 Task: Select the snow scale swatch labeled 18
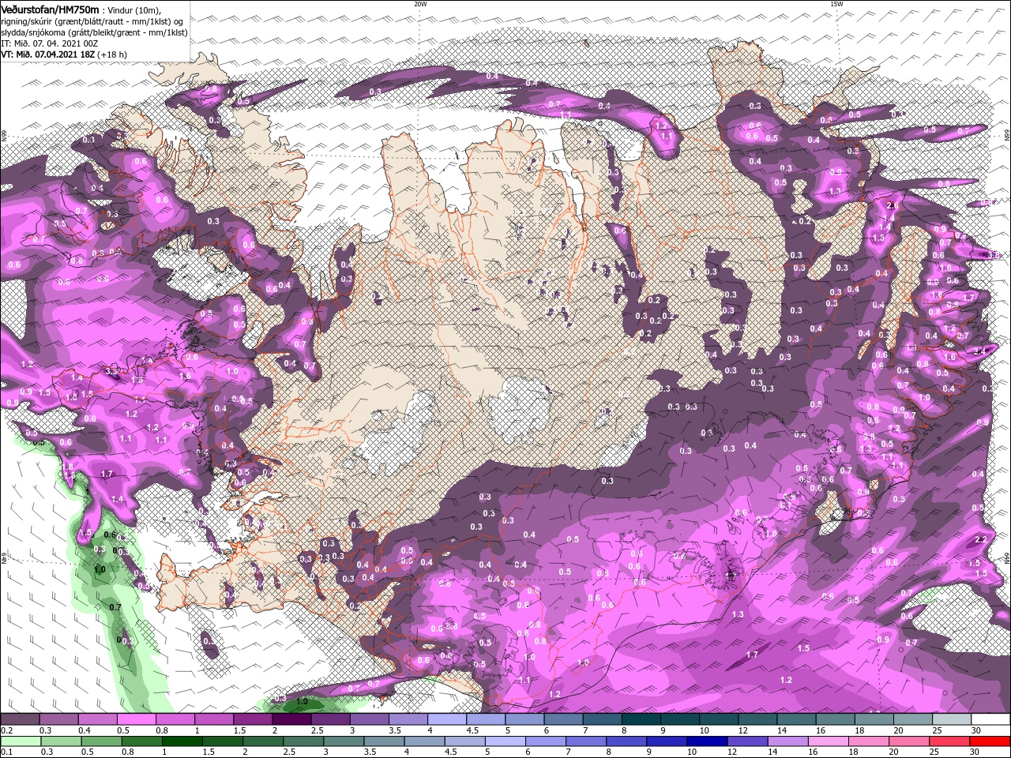[x=874, y=719]
